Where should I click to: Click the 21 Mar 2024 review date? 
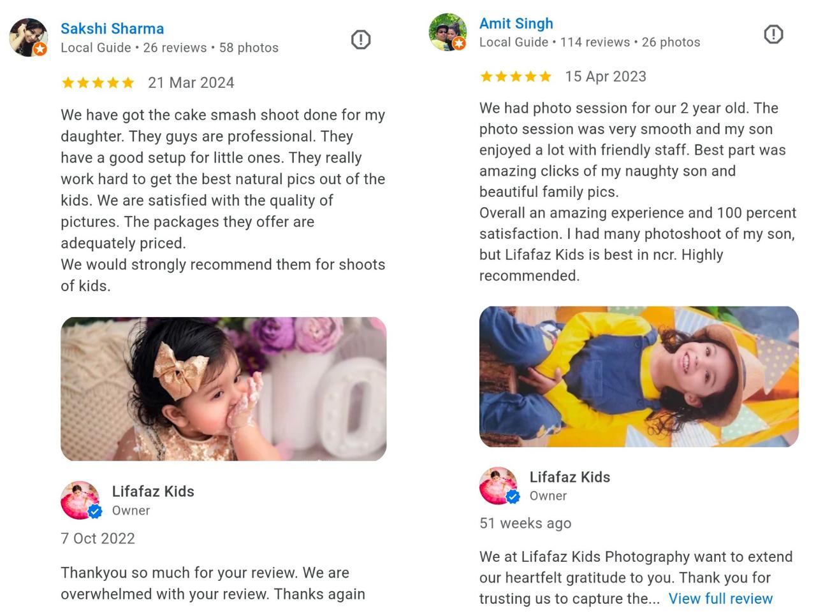191,83
